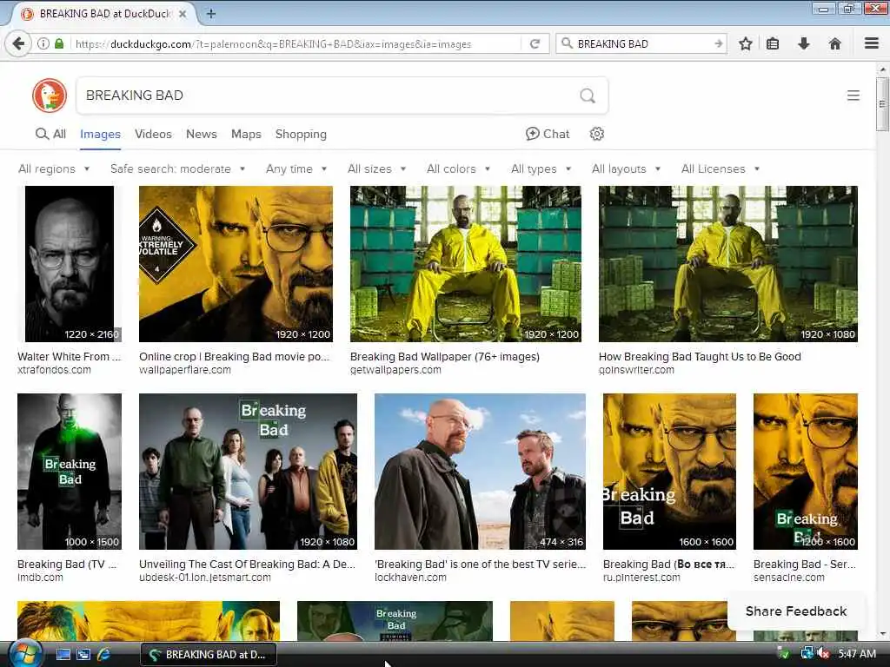890x667 pixels.
Task: Click the 'Breaking Bad - Ser...' result title
Action: click(x=804, y=565)
